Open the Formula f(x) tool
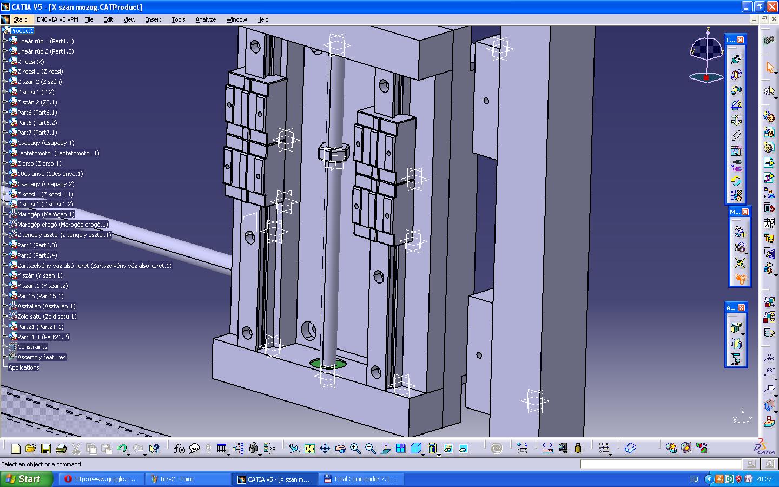 tap(179, 449)
